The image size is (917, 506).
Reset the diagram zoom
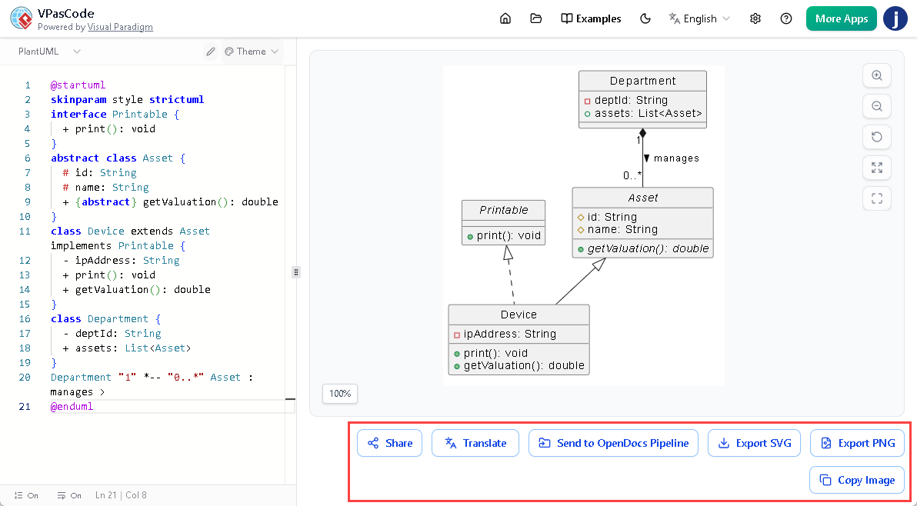(x=877, y=138)
